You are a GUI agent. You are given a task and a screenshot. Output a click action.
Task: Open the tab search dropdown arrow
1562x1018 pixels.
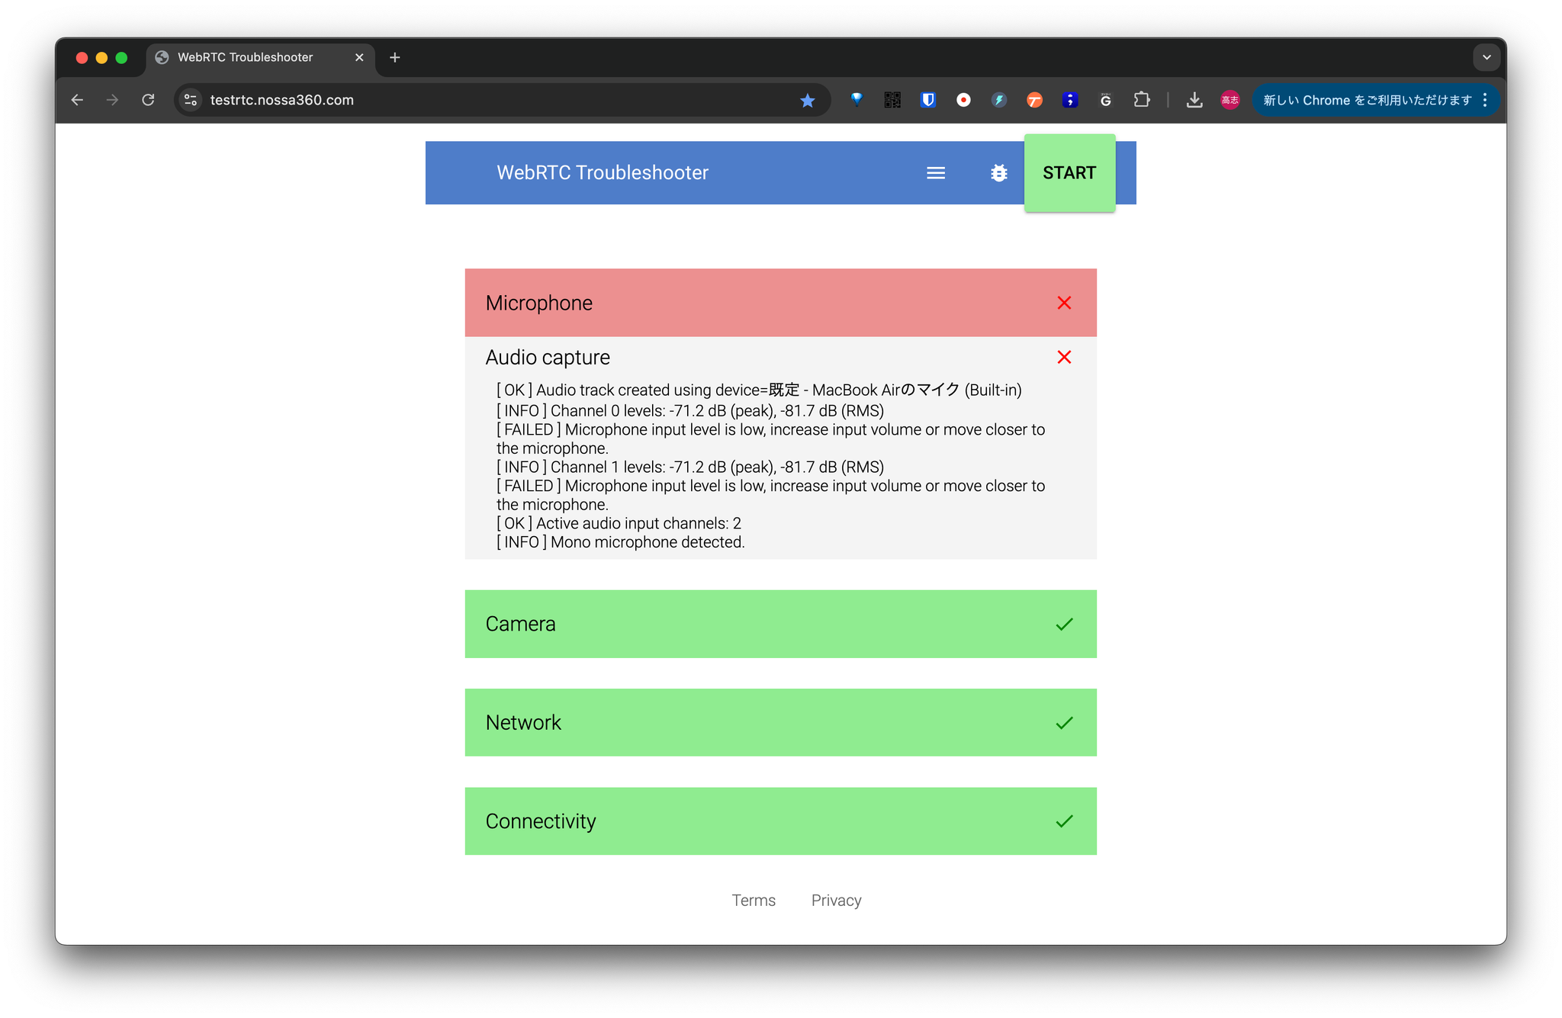coord(1486,57)
